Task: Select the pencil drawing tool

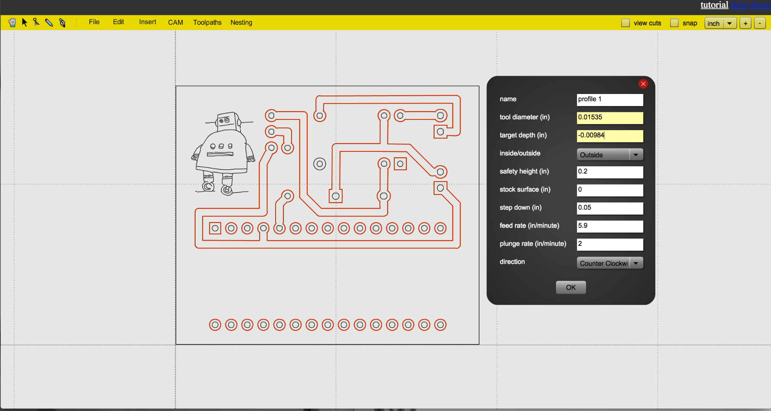Action: coord(49,22)
